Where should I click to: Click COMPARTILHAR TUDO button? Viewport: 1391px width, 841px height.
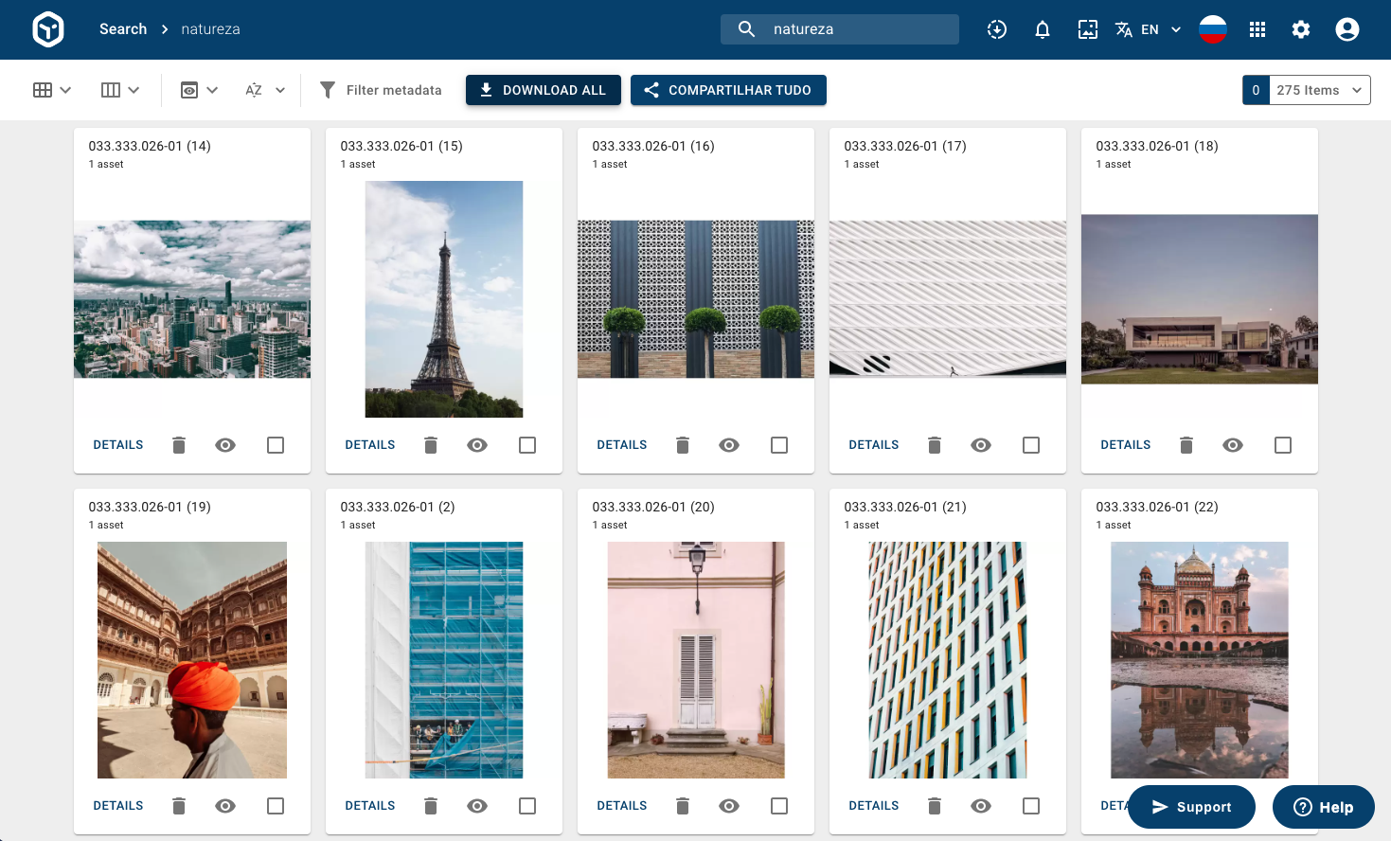pyautogui.click(x=728, y=90)
